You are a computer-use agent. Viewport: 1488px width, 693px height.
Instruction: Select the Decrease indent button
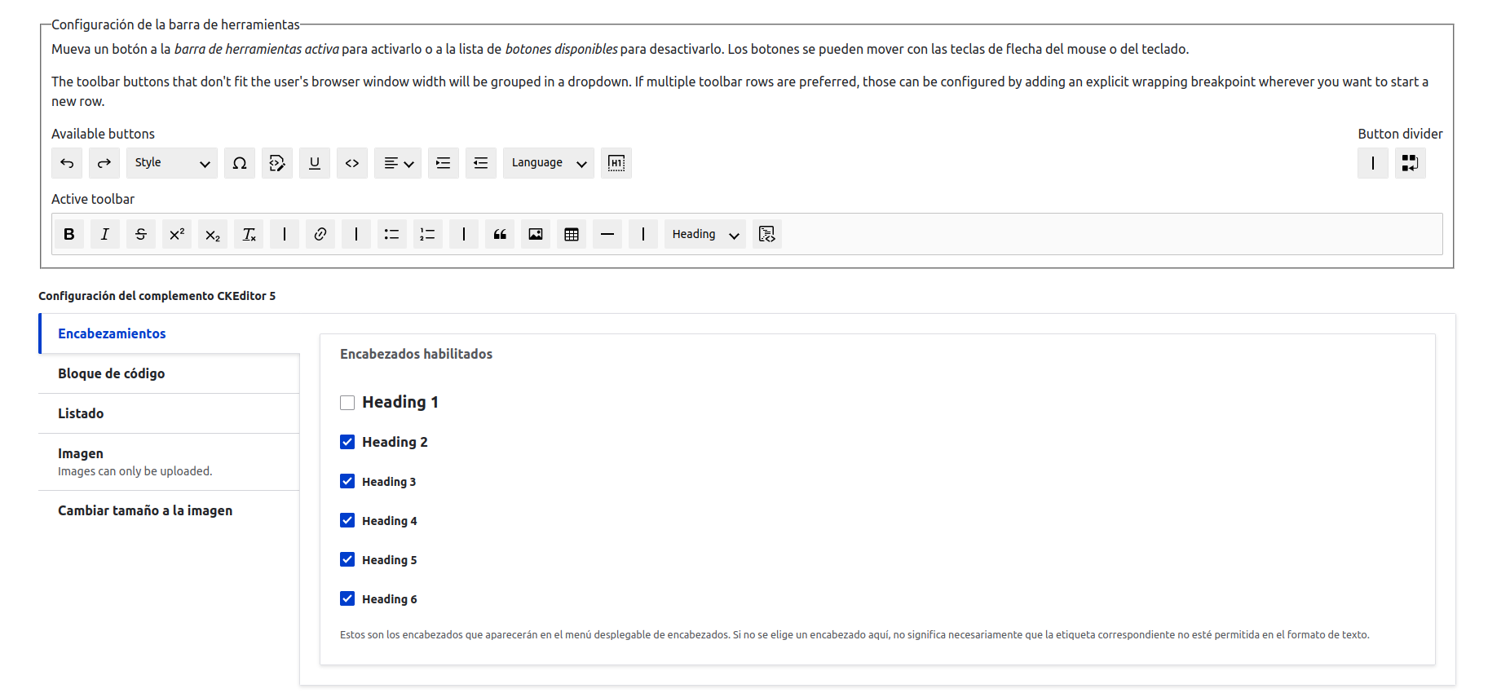[481, 163]
